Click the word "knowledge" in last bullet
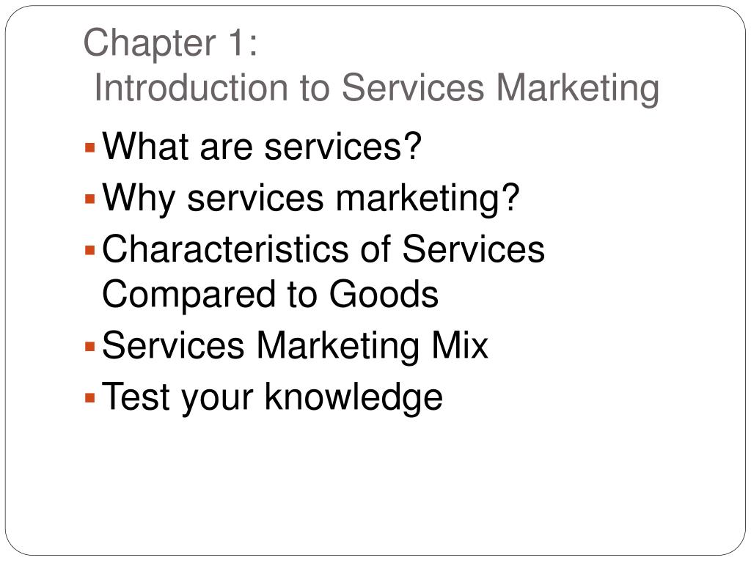Viewport: 751px width, 563px height. pyautogui.click(x=354, y=397)
